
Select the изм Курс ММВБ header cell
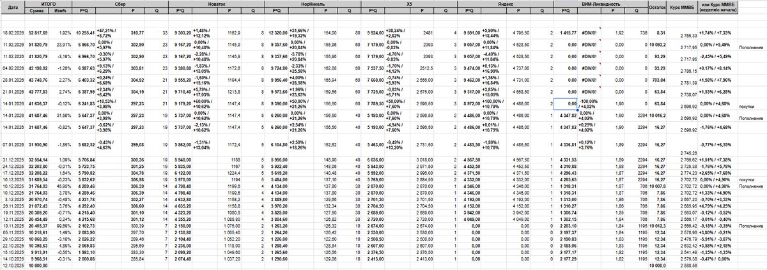(717, 6)
